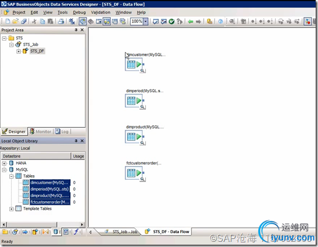This screenshot has width=318, height=247.
Task: Select fctcustomerorder table in object library
Action: tap(50, 202)
